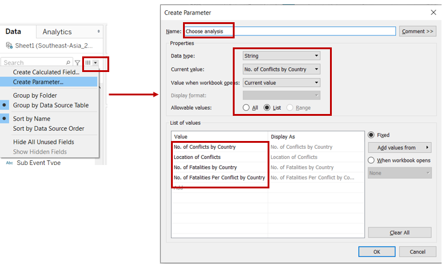444x267 pixels.
Task: Open the Data type dropdown
Action: (281, 56)
